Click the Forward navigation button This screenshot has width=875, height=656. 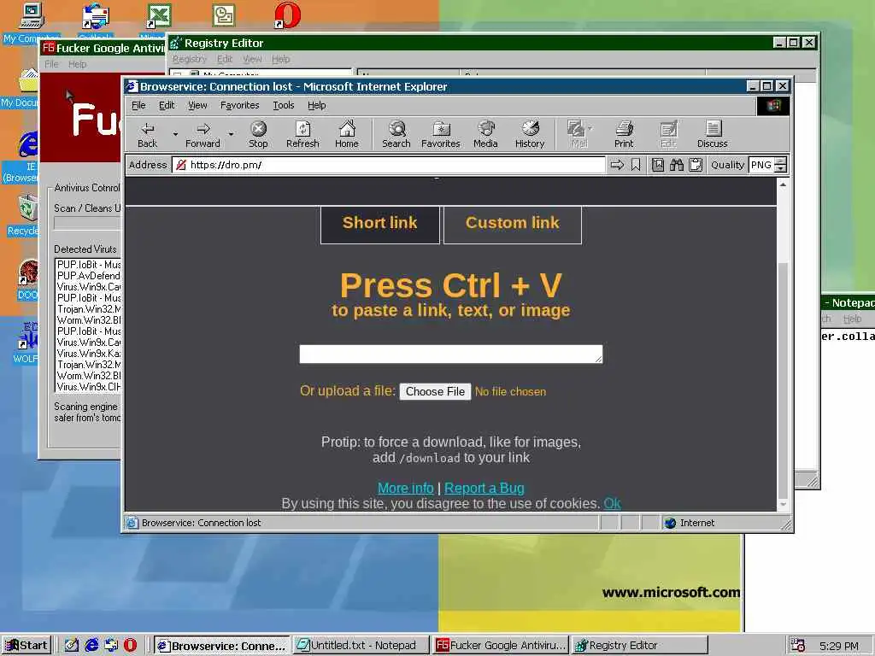coord(203,135)
